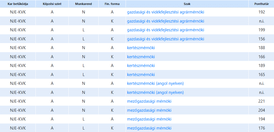
Task: Open agrármérnöki link in the 192 ponthatár row
Action: pyautogui.click(x=165, y=12)
